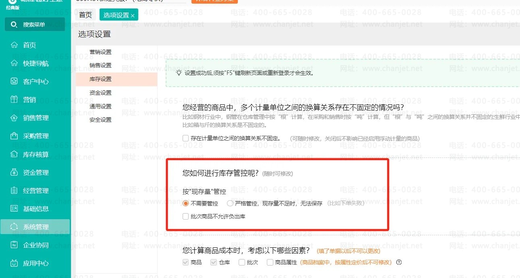The image size is (520, 278).
Task: Open 通用设置 in the settings list
Action: click(100, 106)
